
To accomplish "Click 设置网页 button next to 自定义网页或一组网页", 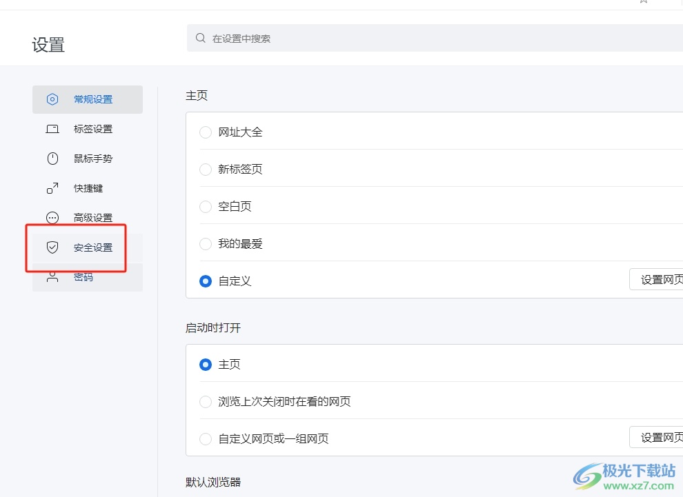I will [x=656, y=437].
